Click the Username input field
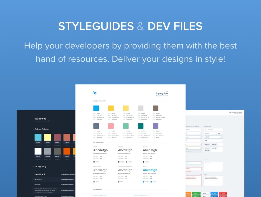 point(215,130)
